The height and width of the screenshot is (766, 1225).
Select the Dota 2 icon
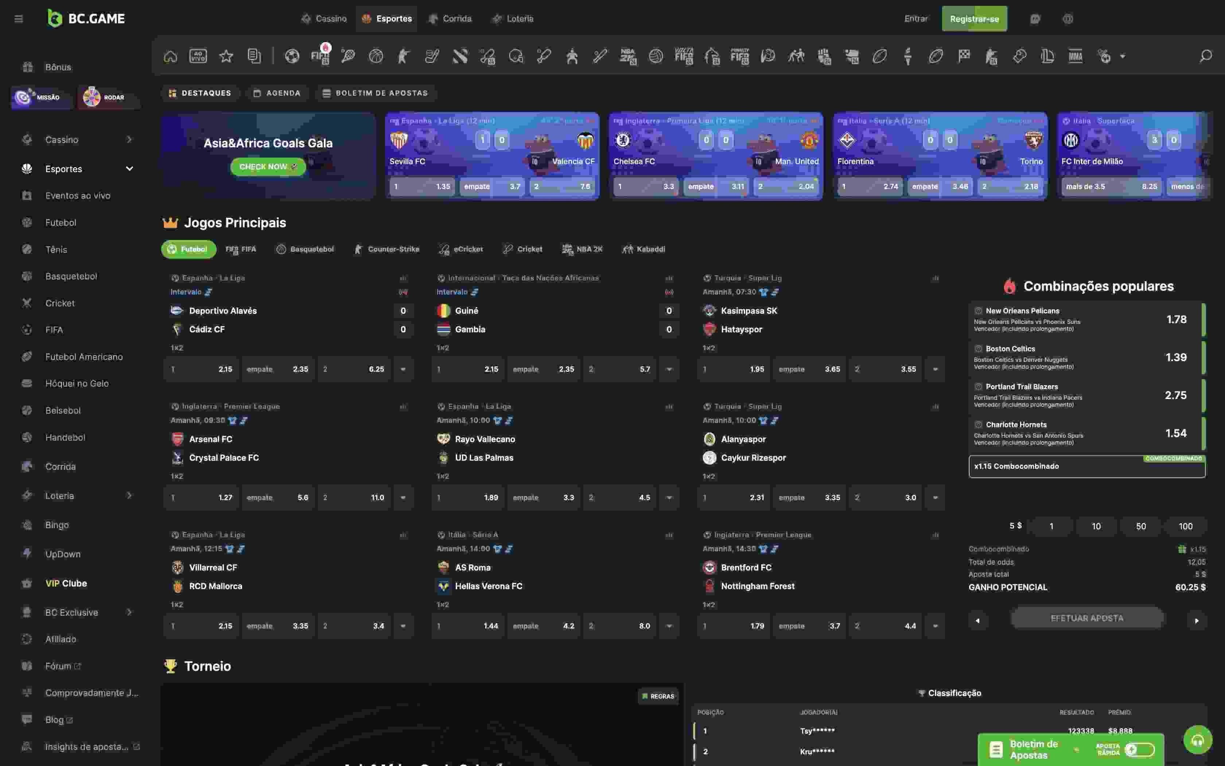point(460,56)
